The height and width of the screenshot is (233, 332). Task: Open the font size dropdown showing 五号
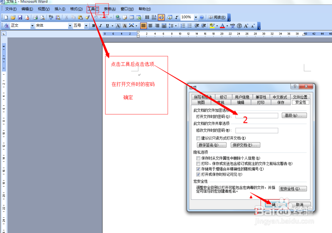[86, 26]
